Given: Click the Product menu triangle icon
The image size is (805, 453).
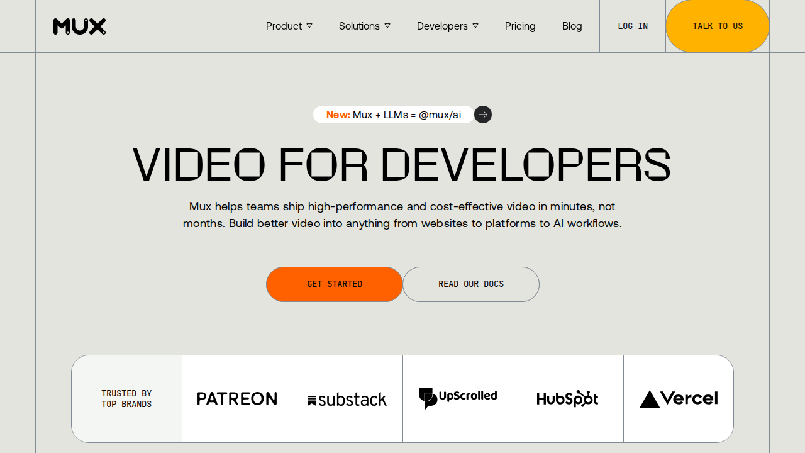Looking at the screenshot, I should tap(309, 26).
